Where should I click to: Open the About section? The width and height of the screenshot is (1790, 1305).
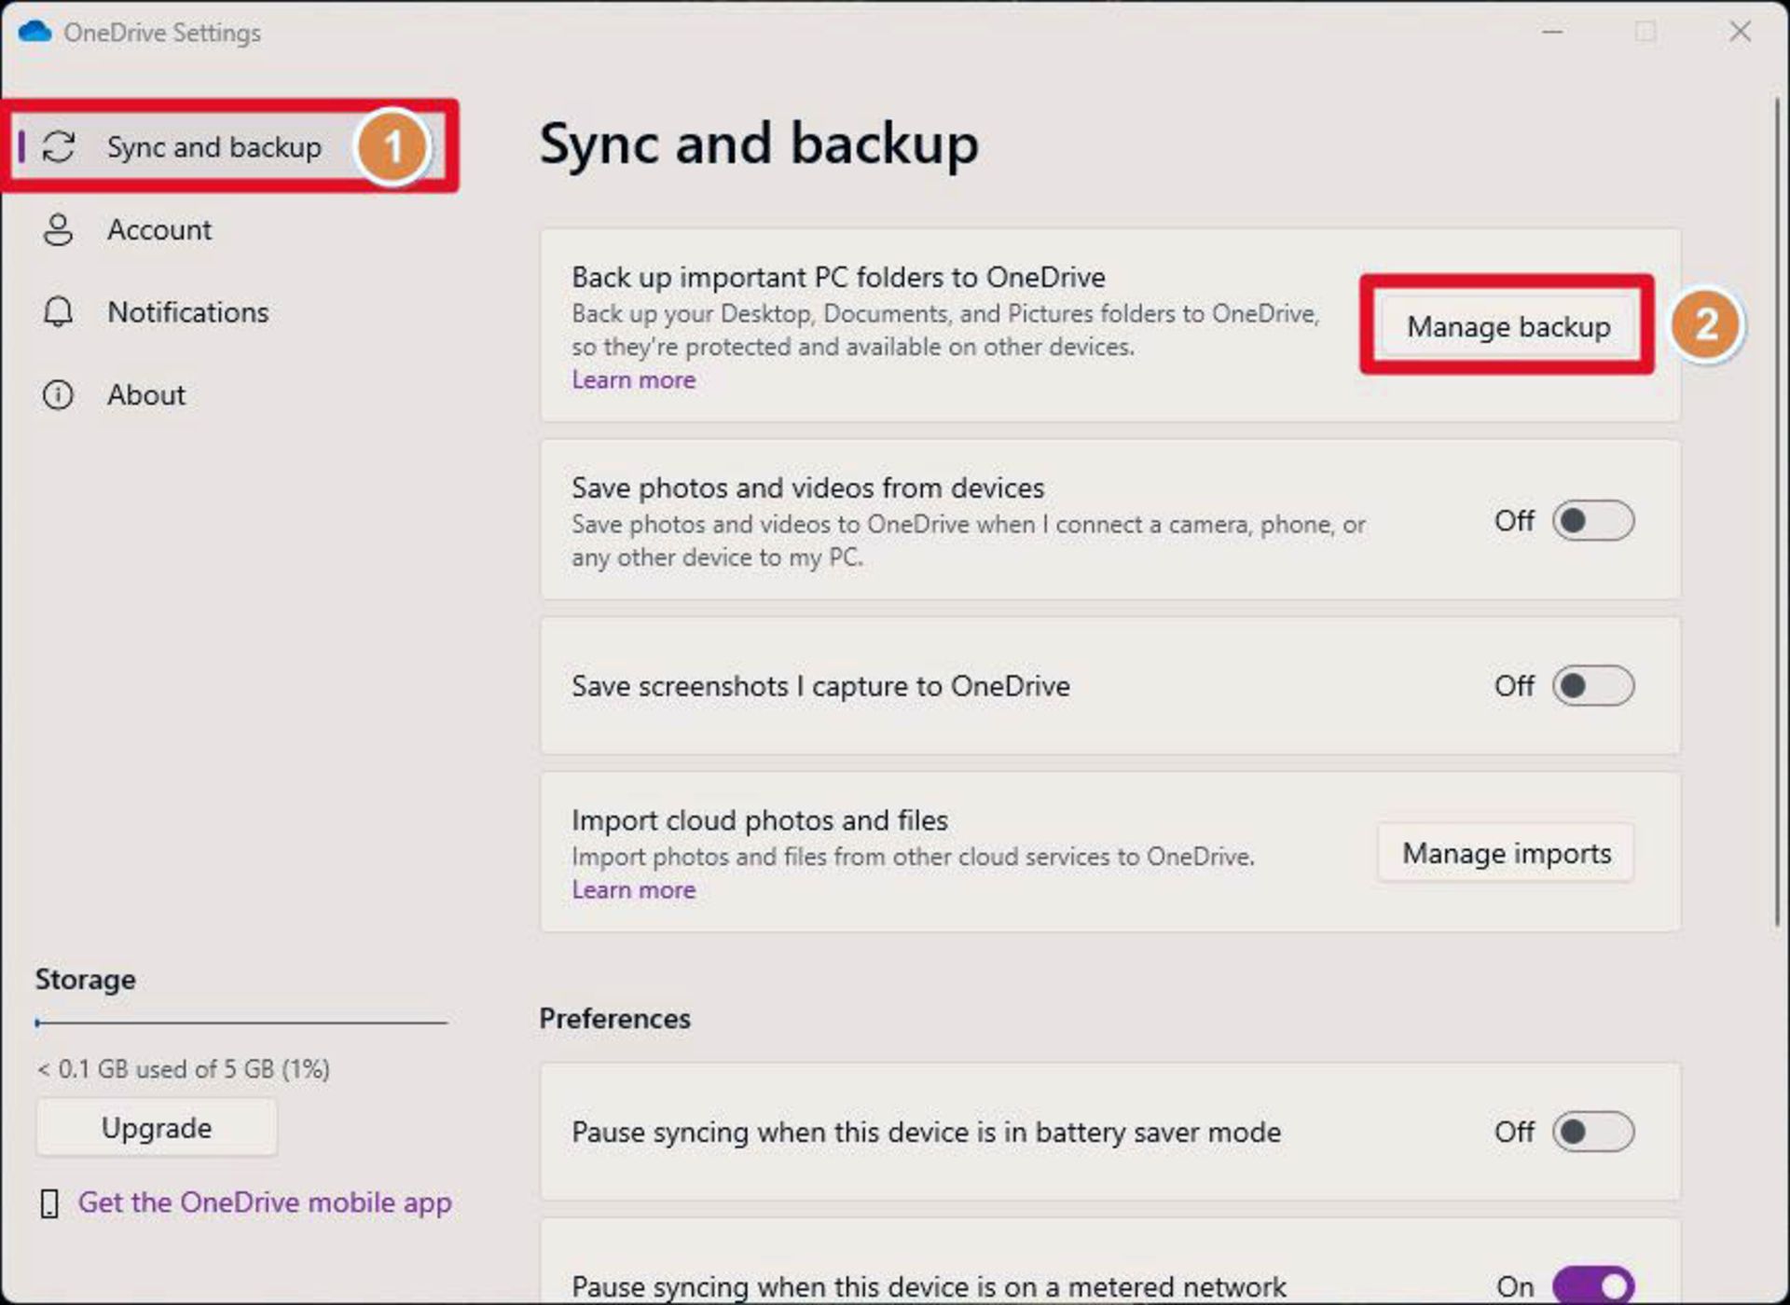146,394
